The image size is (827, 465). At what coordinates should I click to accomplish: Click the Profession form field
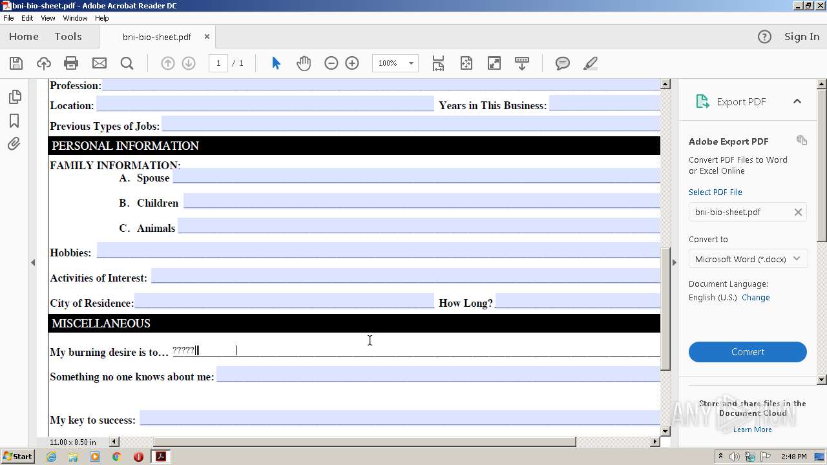tap(381, 85)
